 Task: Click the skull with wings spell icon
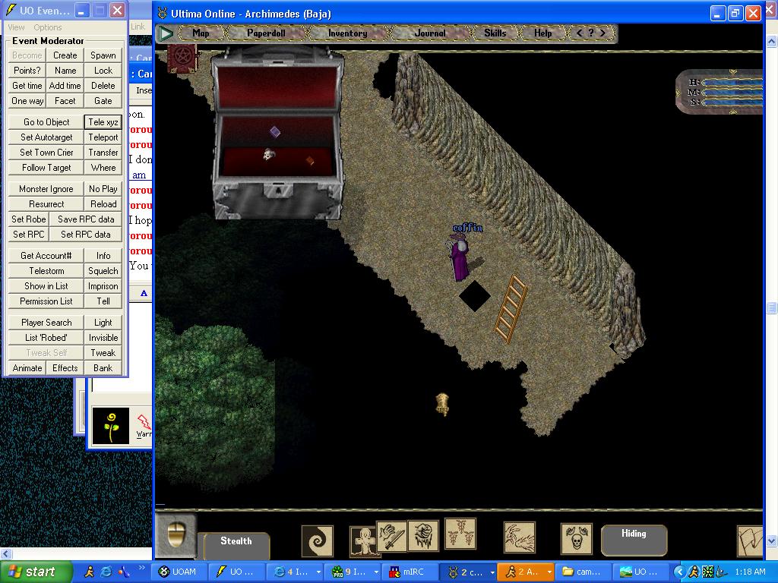[576, 538]
